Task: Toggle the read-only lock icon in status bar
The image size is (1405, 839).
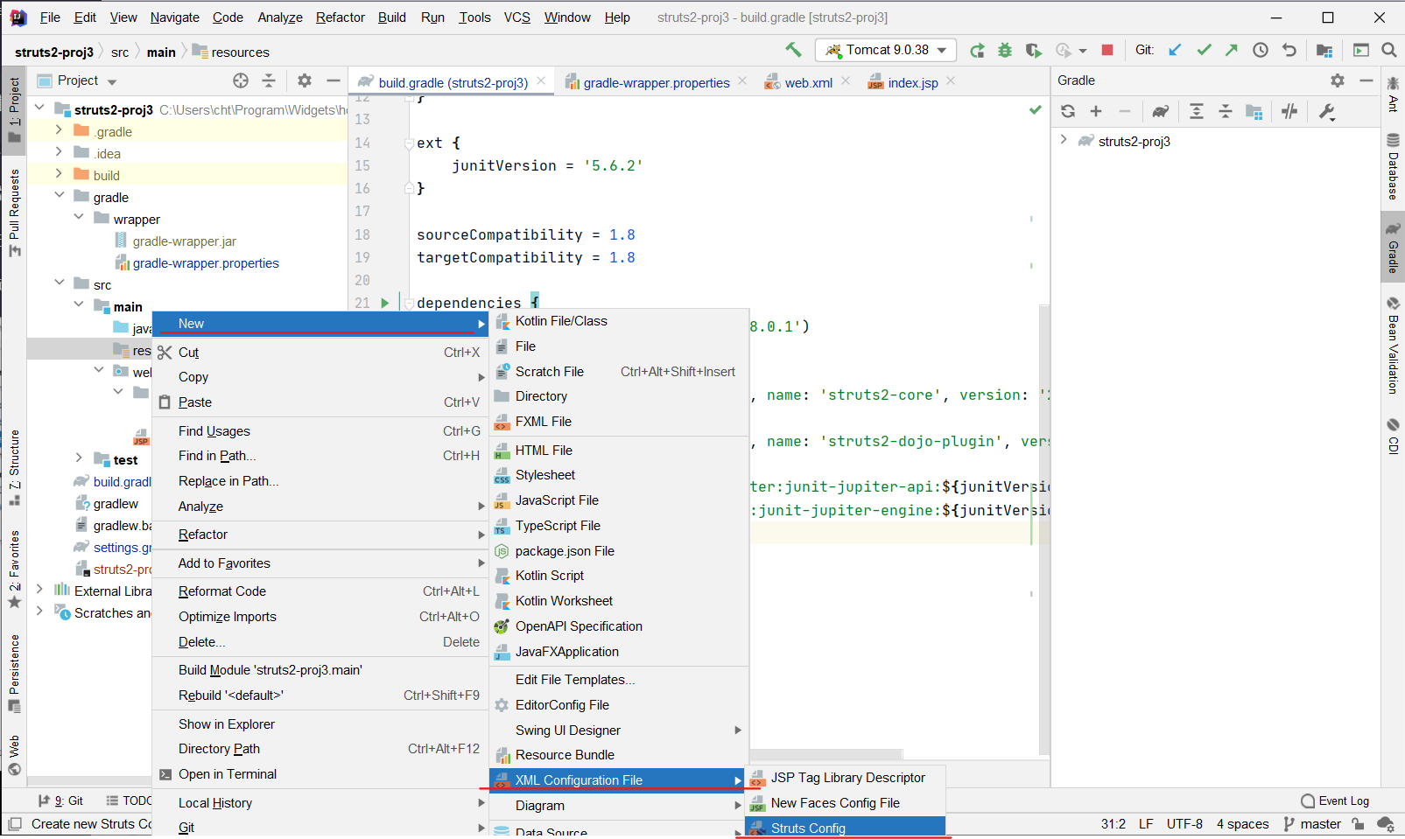Action: (1358, 824)
